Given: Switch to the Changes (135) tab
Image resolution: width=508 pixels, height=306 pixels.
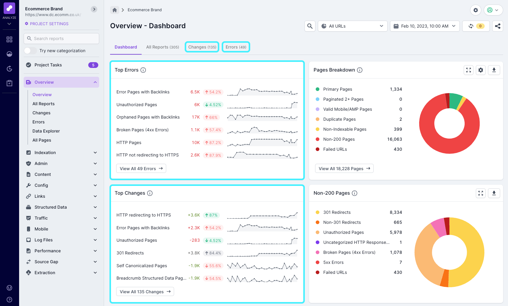Looking at the screenshot, I should click(x=202, y=47).
